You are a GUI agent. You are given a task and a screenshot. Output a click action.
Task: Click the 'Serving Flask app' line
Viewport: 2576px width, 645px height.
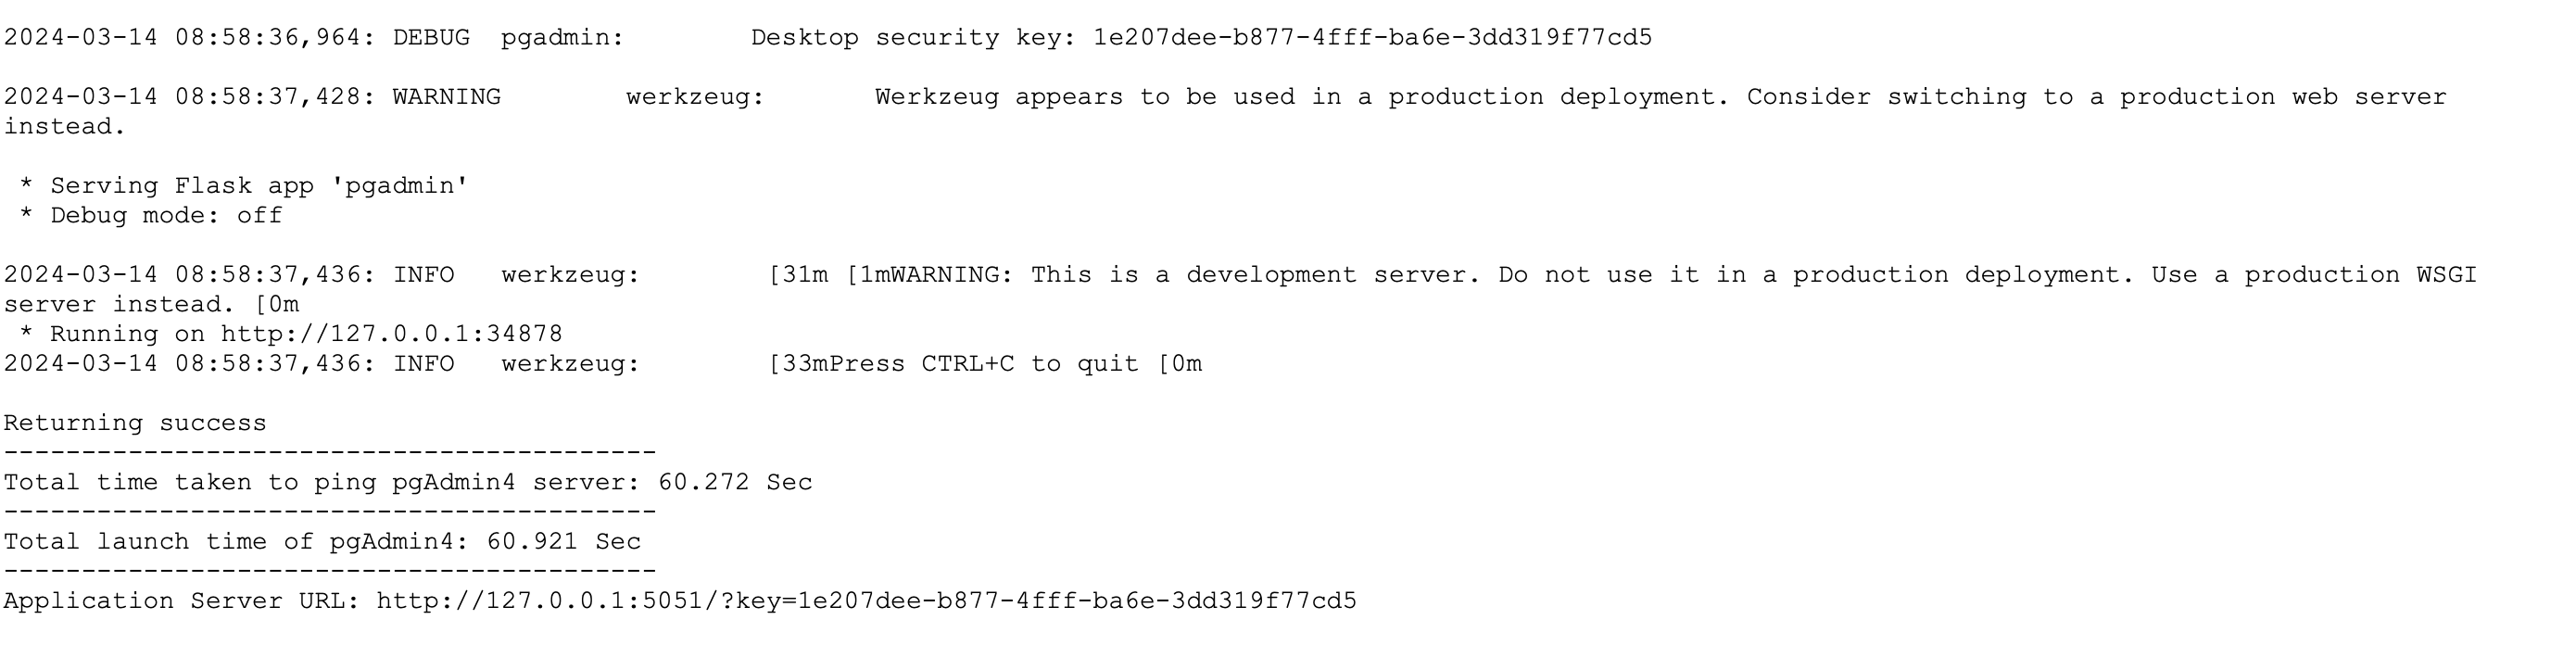pyautogui.click(x=259, y=186)
